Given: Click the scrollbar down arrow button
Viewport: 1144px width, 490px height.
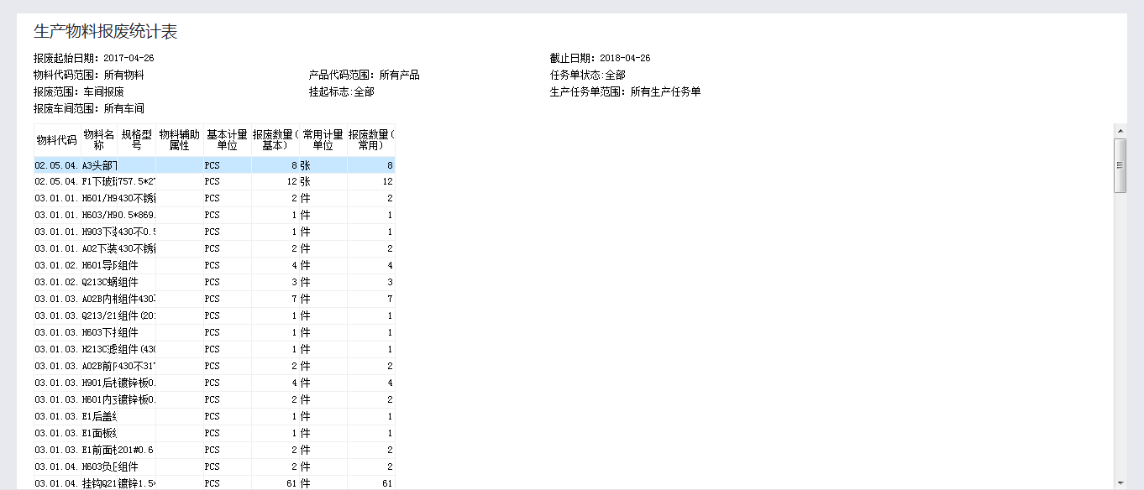Looking at the screenshot, I should click(1120, 482).
